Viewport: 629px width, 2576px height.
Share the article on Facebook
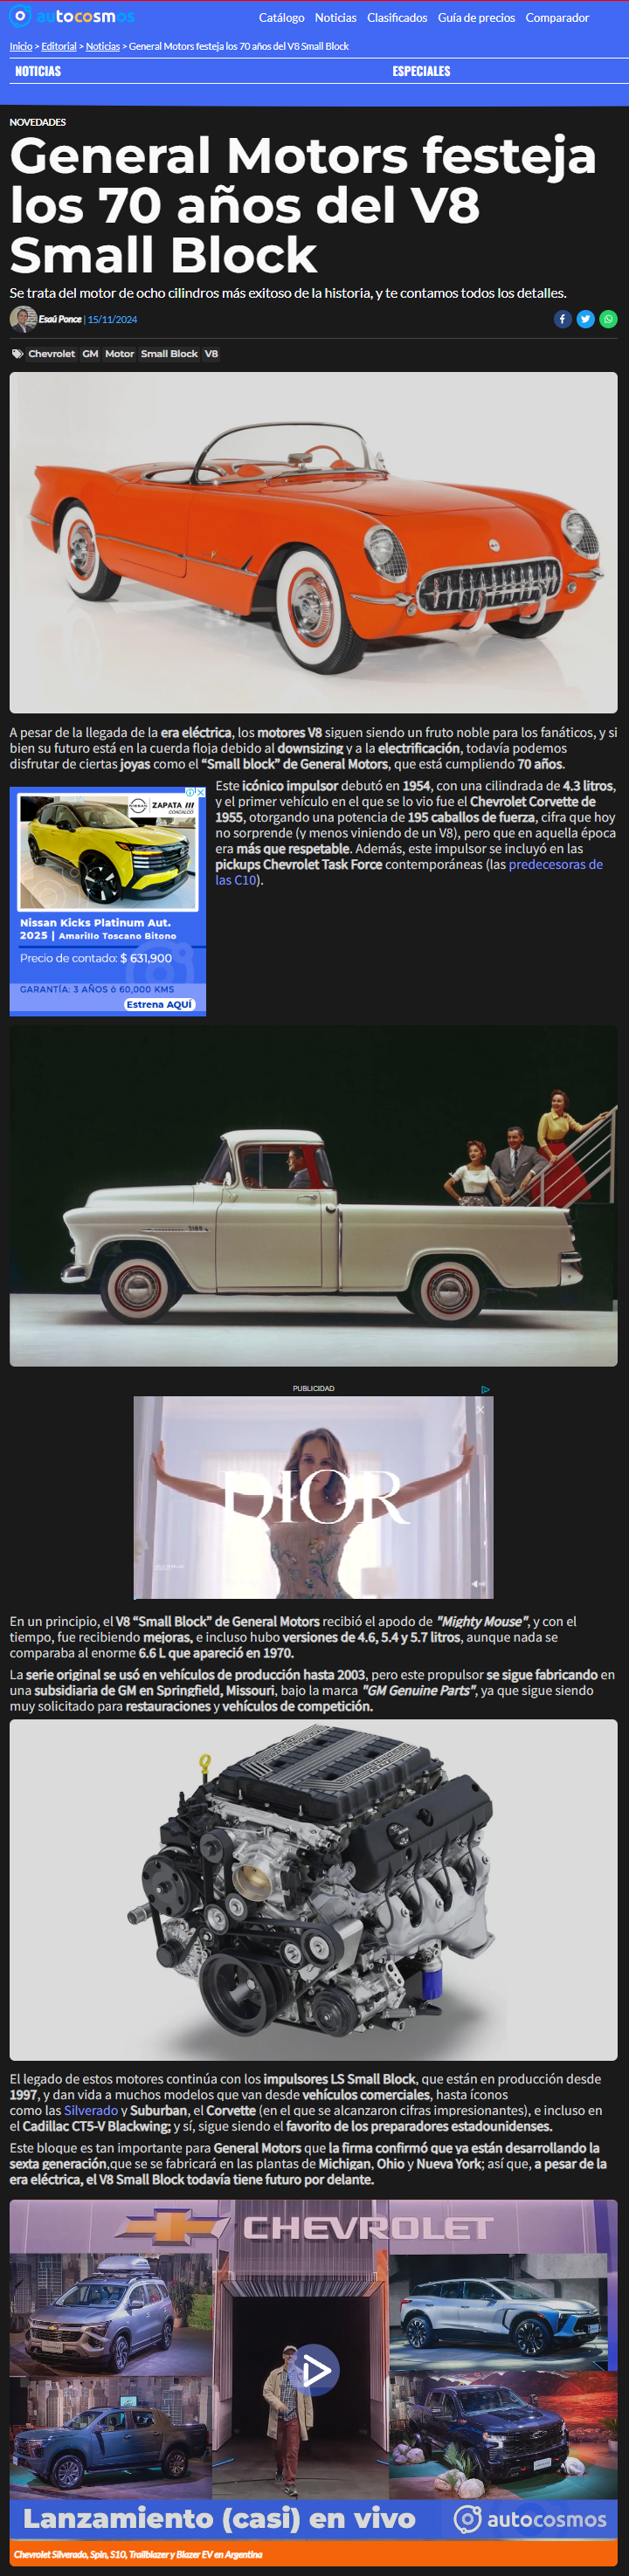pyautogui.click(x=563, y=319)
